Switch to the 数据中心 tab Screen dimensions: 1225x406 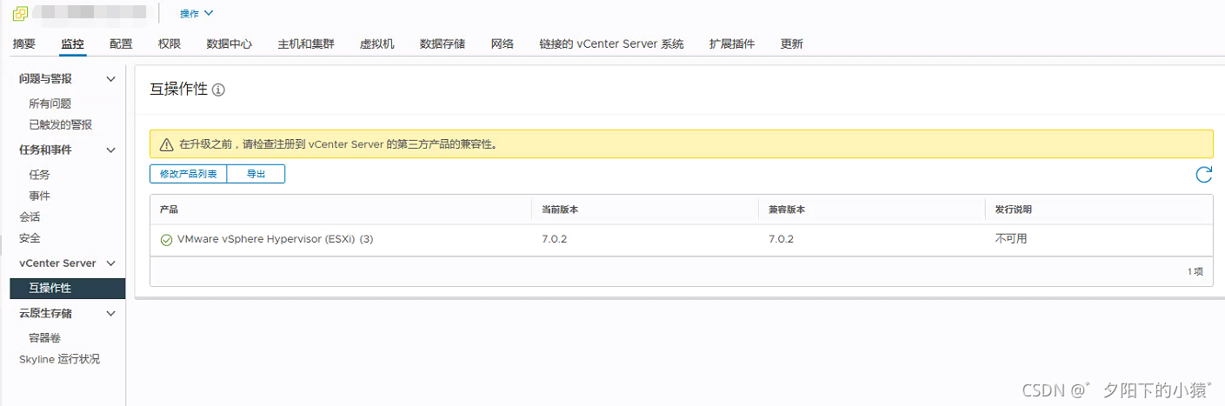(x=230, y=43)
